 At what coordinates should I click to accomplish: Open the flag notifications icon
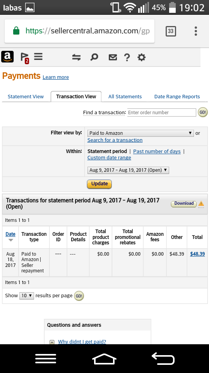24,58
